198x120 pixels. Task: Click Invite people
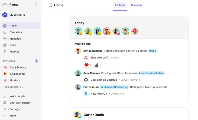pos(17,96)
